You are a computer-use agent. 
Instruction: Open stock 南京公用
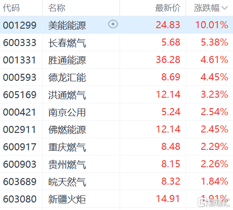[x=67, y=112]
